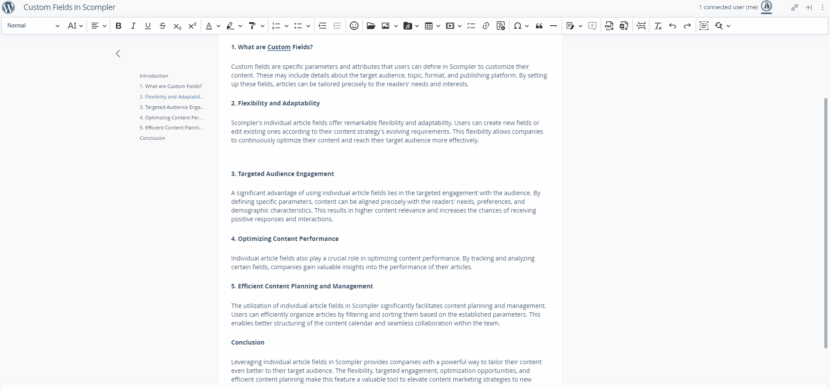Collapse the outline with the back chevron

(x=118, y=54)
